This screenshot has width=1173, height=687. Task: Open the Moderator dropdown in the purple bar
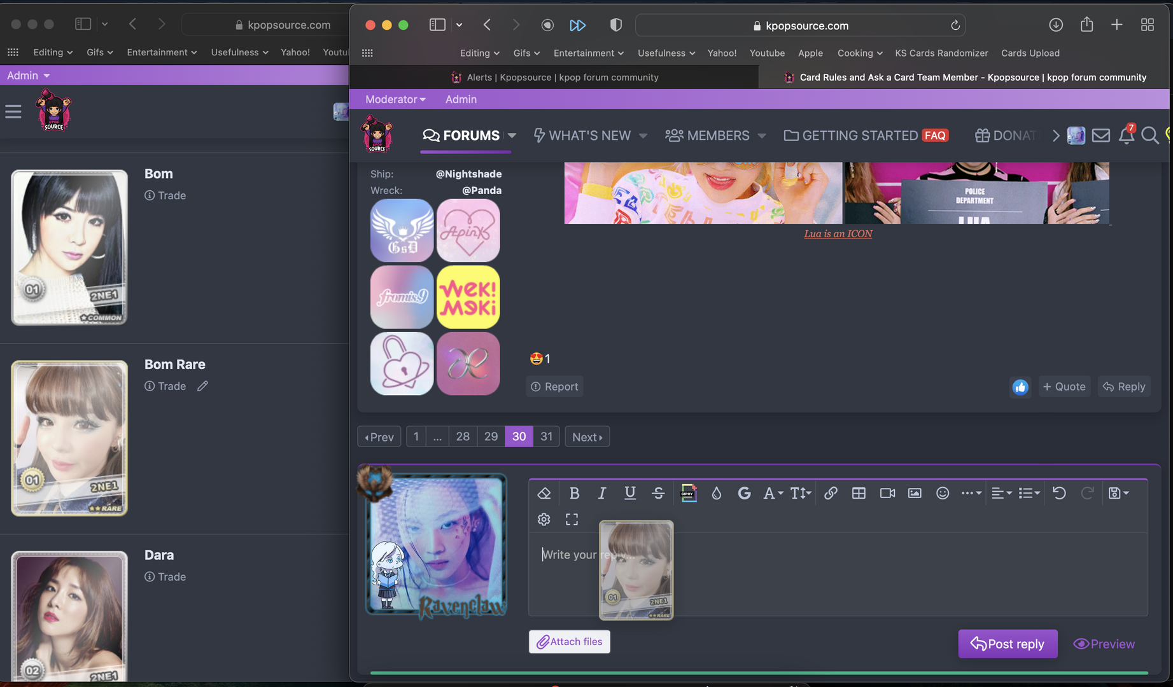coord(395,99)
